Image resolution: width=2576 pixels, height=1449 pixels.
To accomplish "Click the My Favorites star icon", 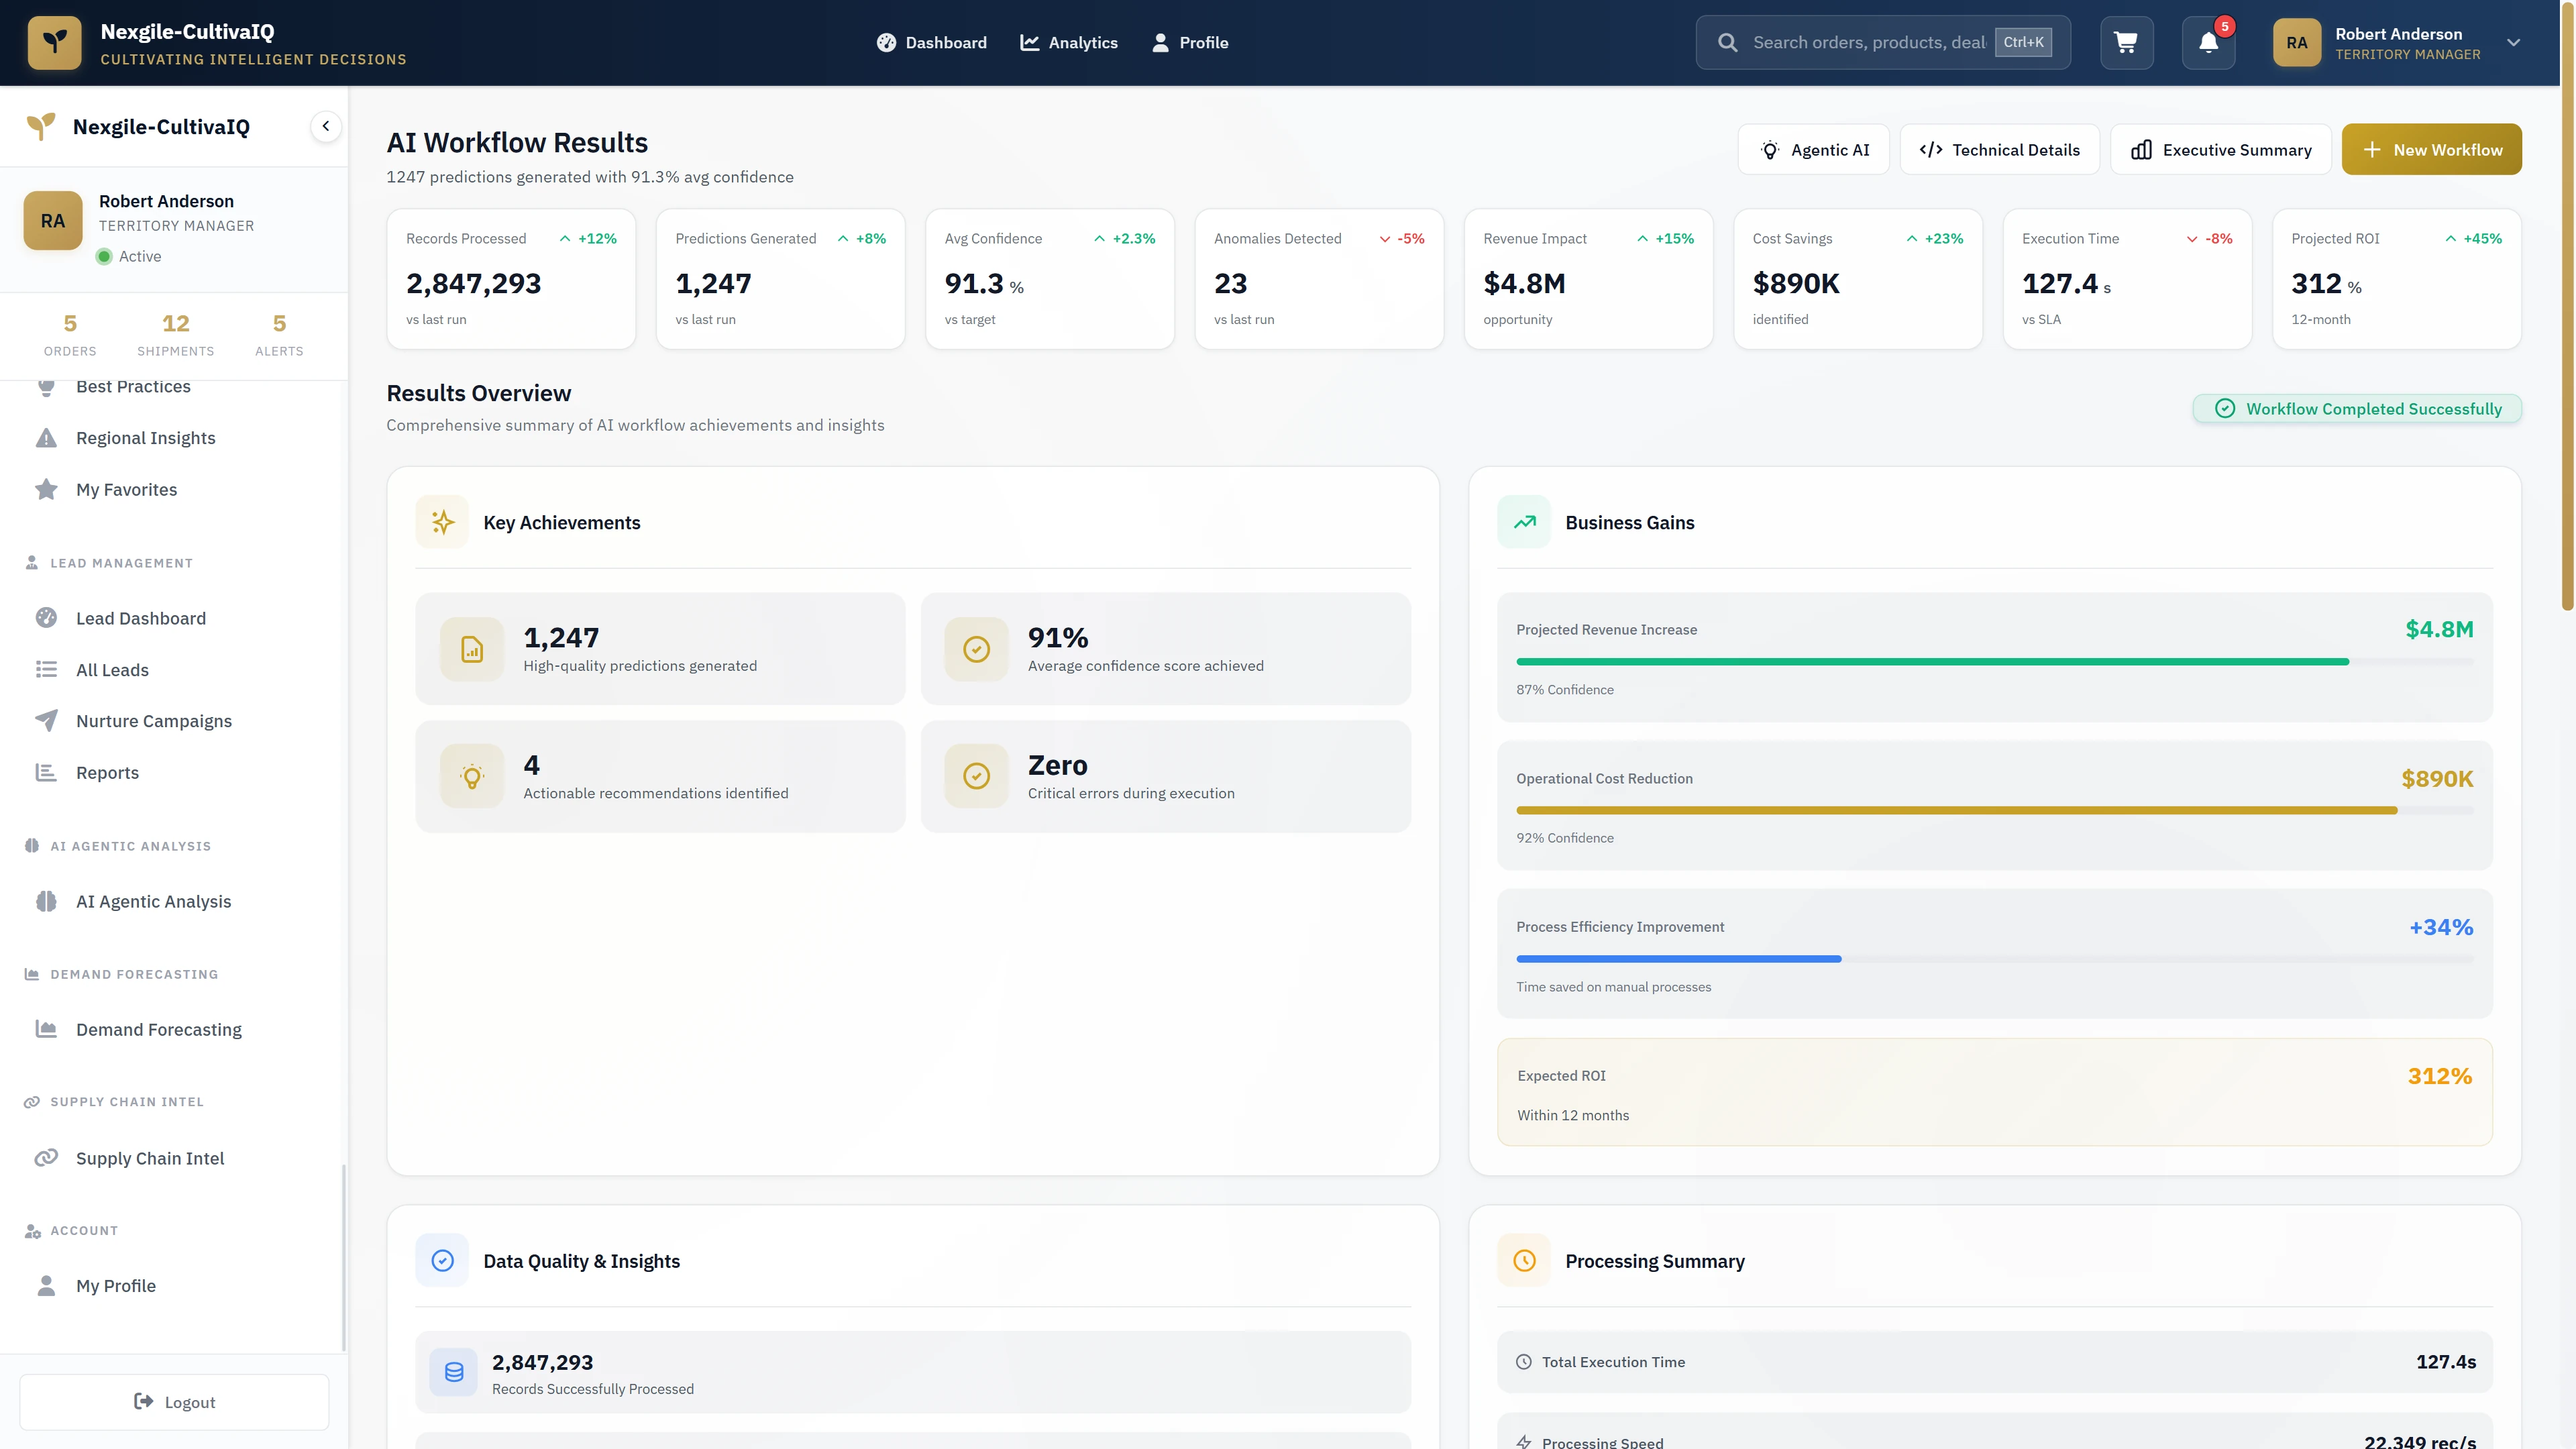I will pyautogui.click(x=46, y=489).
